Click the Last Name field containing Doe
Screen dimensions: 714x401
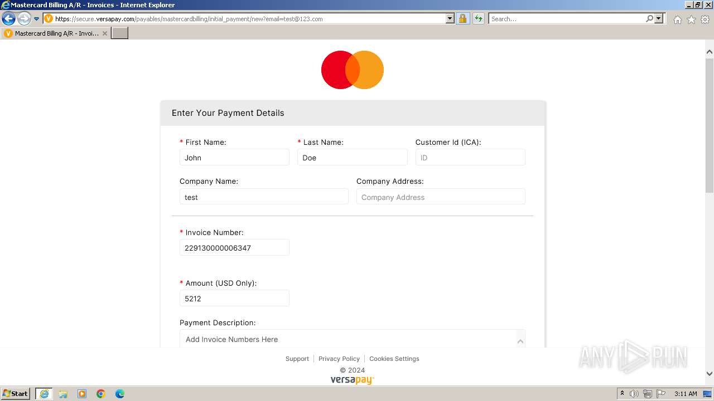353,158
